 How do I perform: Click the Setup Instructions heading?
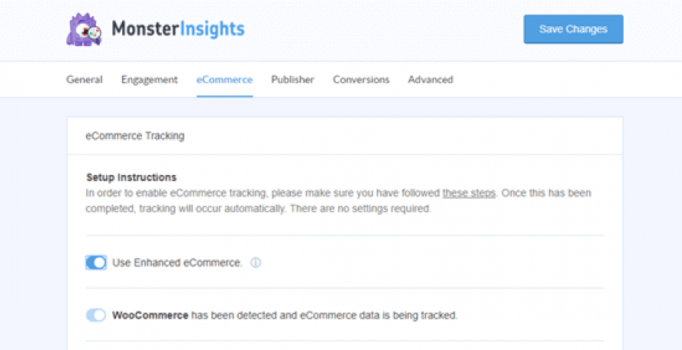(x=131, y=177)
